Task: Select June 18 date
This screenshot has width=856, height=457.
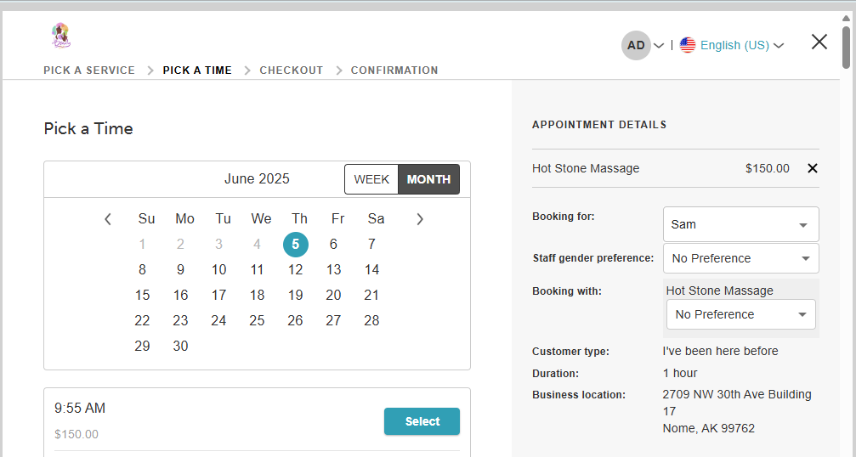Action: pos(257,295)
